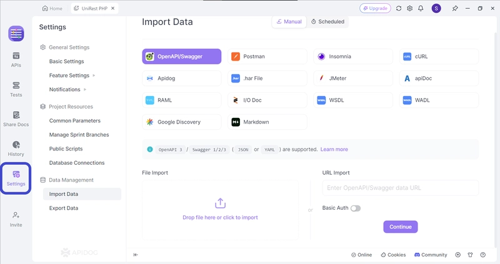Screen dimensions: 500x264
Task: Switch to the Manual tab
Action: point(289,22)
